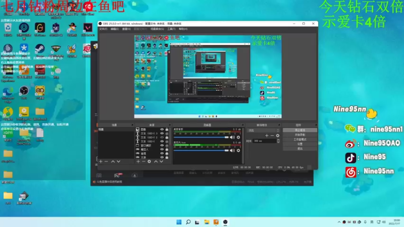The width and height of the screenshot is (404, 227).
Task: Click 退出 exit button in controls
Action: point(300,149)
